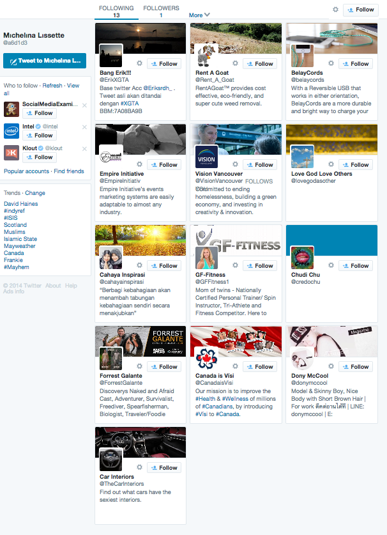This screenshot has height=535, width=387.
Task: Follow Bang Erik!!!
Action: pyautogui.click(x=164, y=64)
